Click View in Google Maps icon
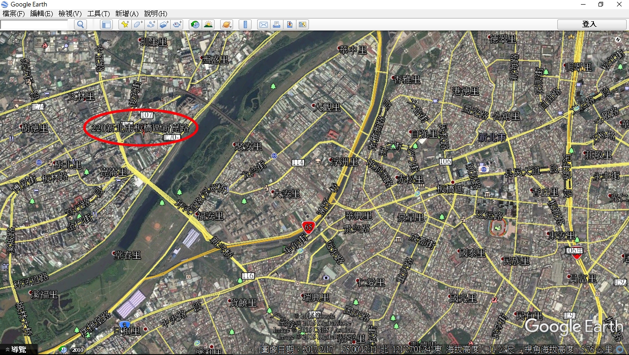The image size is (629, 355). tap(302, 24)
